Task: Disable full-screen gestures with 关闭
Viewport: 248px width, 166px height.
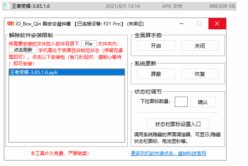Action: coord(199,46)
